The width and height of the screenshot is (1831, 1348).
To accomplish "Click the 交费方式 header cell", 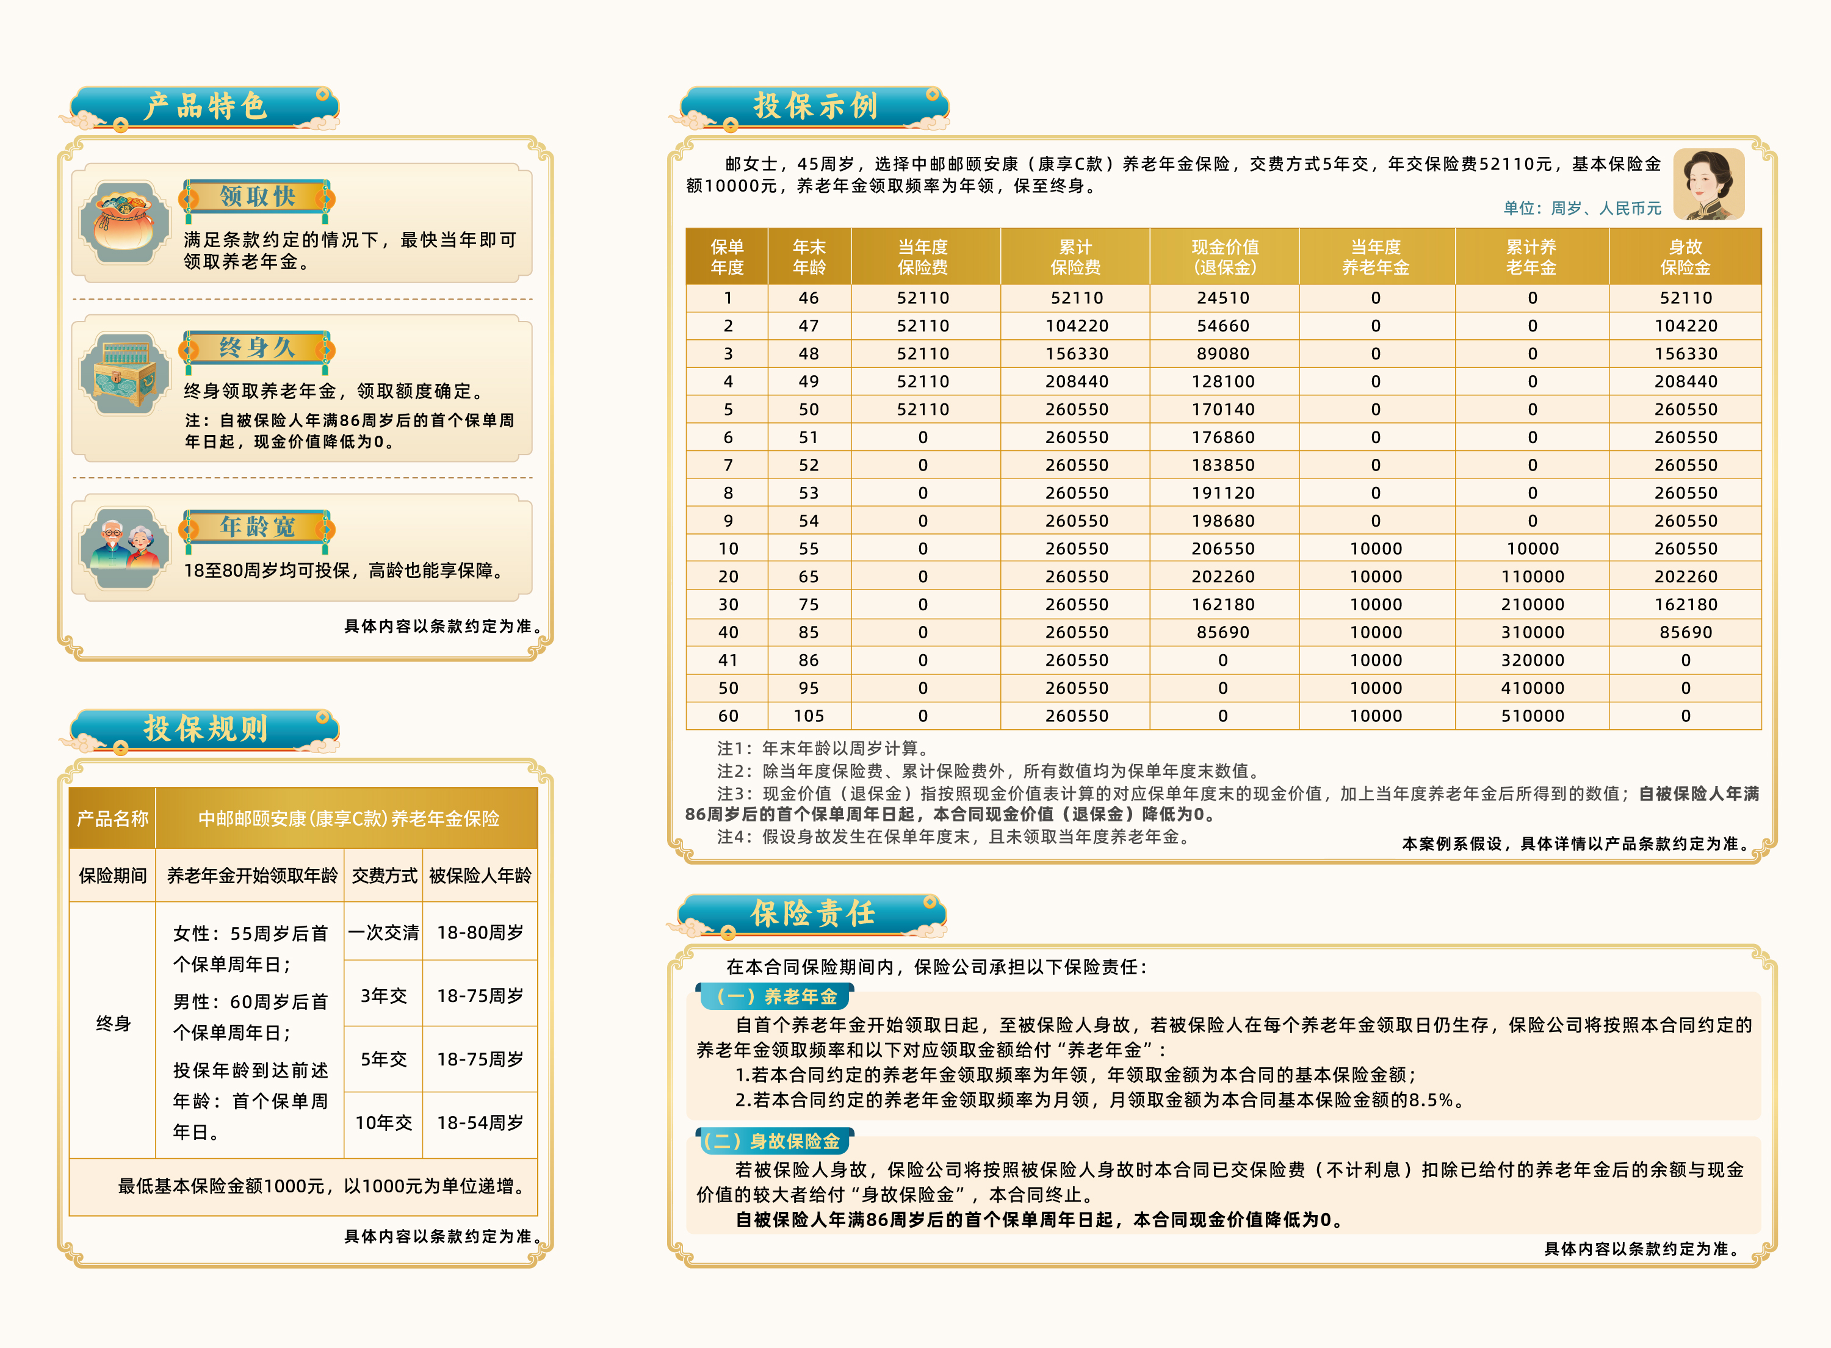I will click(x=383, y=876).
